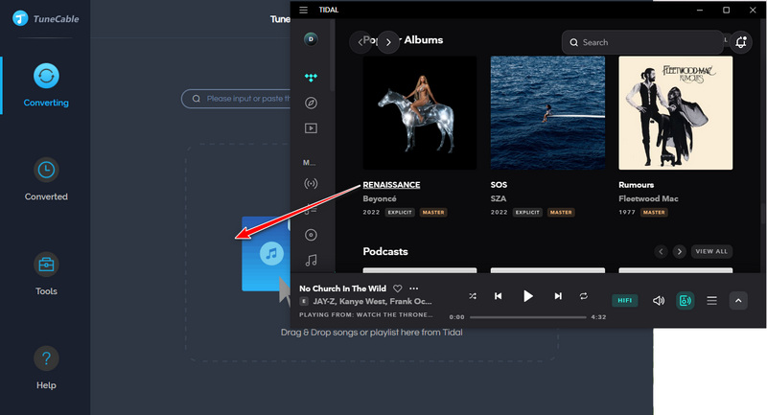Open the TIDAL Explore compass icon
The image size is (767, 415).
pos(311,103)
